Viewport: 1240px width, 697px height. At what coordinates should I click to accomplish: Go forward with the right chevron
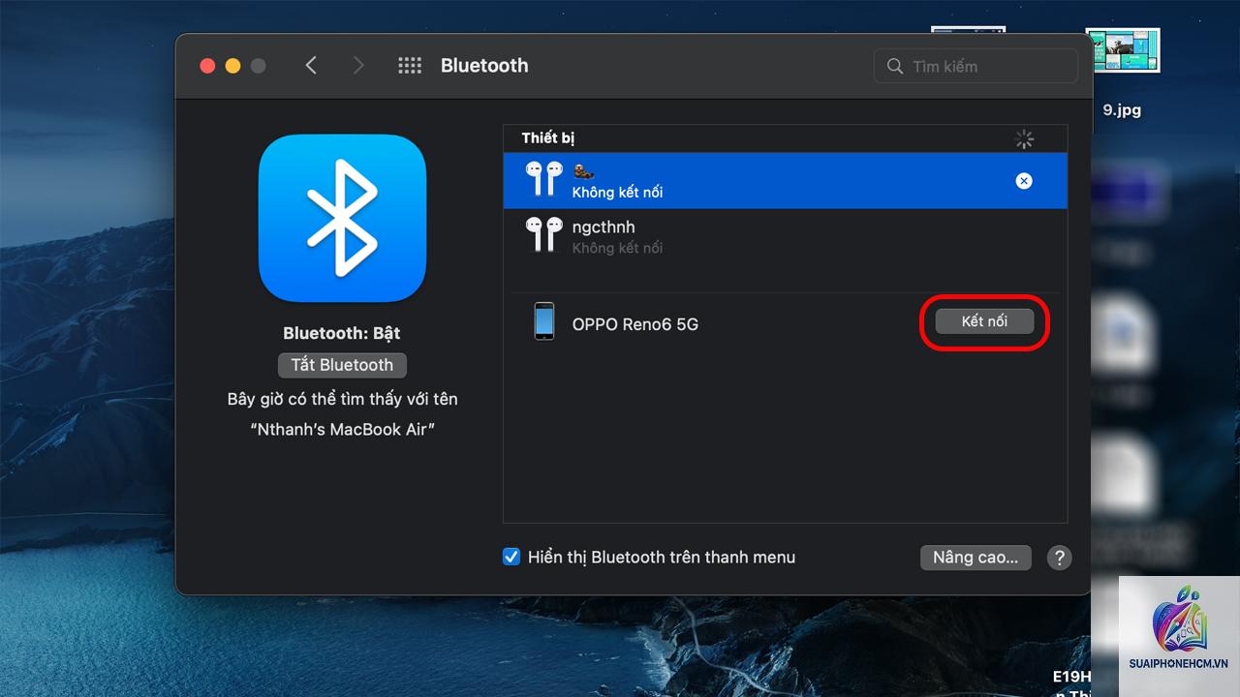point(358,65)
